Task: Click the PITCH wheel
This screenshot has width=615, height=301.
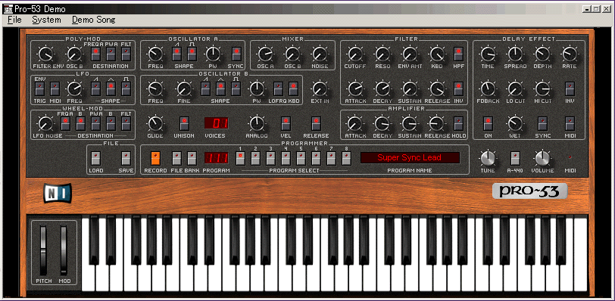Action: [43, 250]
